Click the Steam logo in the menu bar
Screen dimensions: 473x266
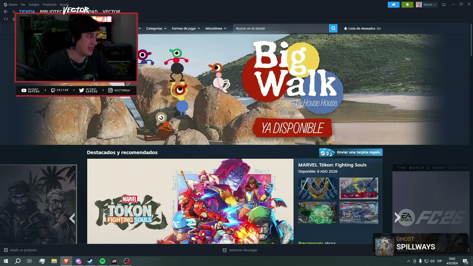point(5,4)
